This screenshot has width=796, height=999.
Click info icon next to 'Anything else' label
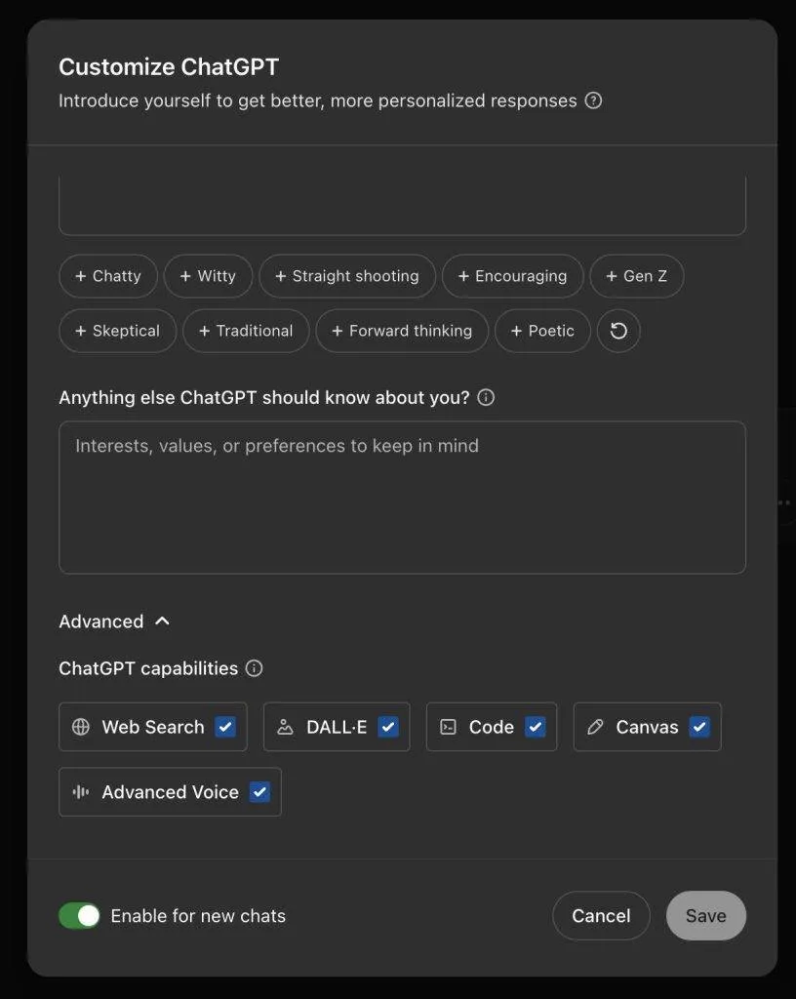[x=486, y=398]
